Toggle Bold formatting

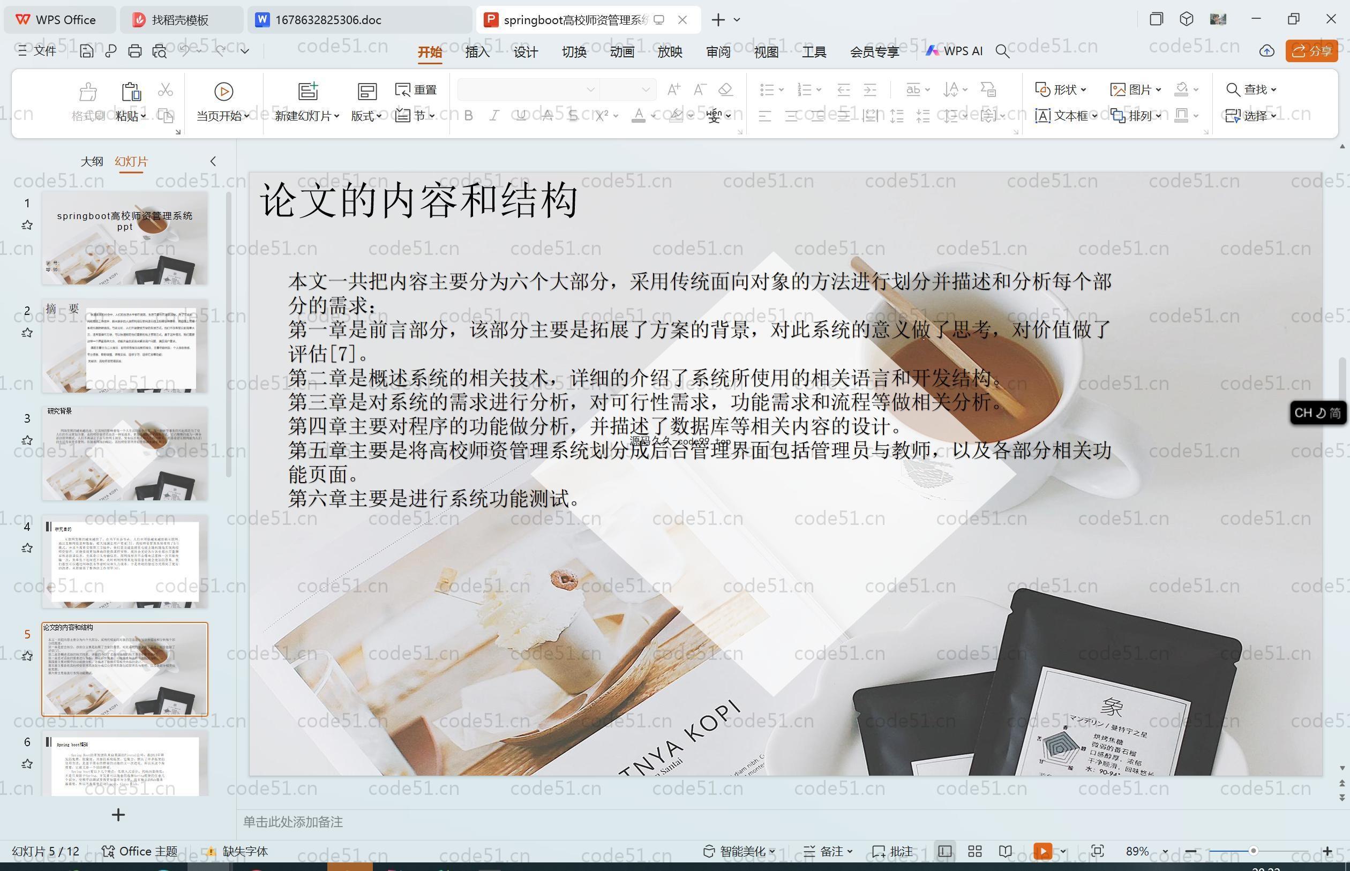(x=468, y=116)
